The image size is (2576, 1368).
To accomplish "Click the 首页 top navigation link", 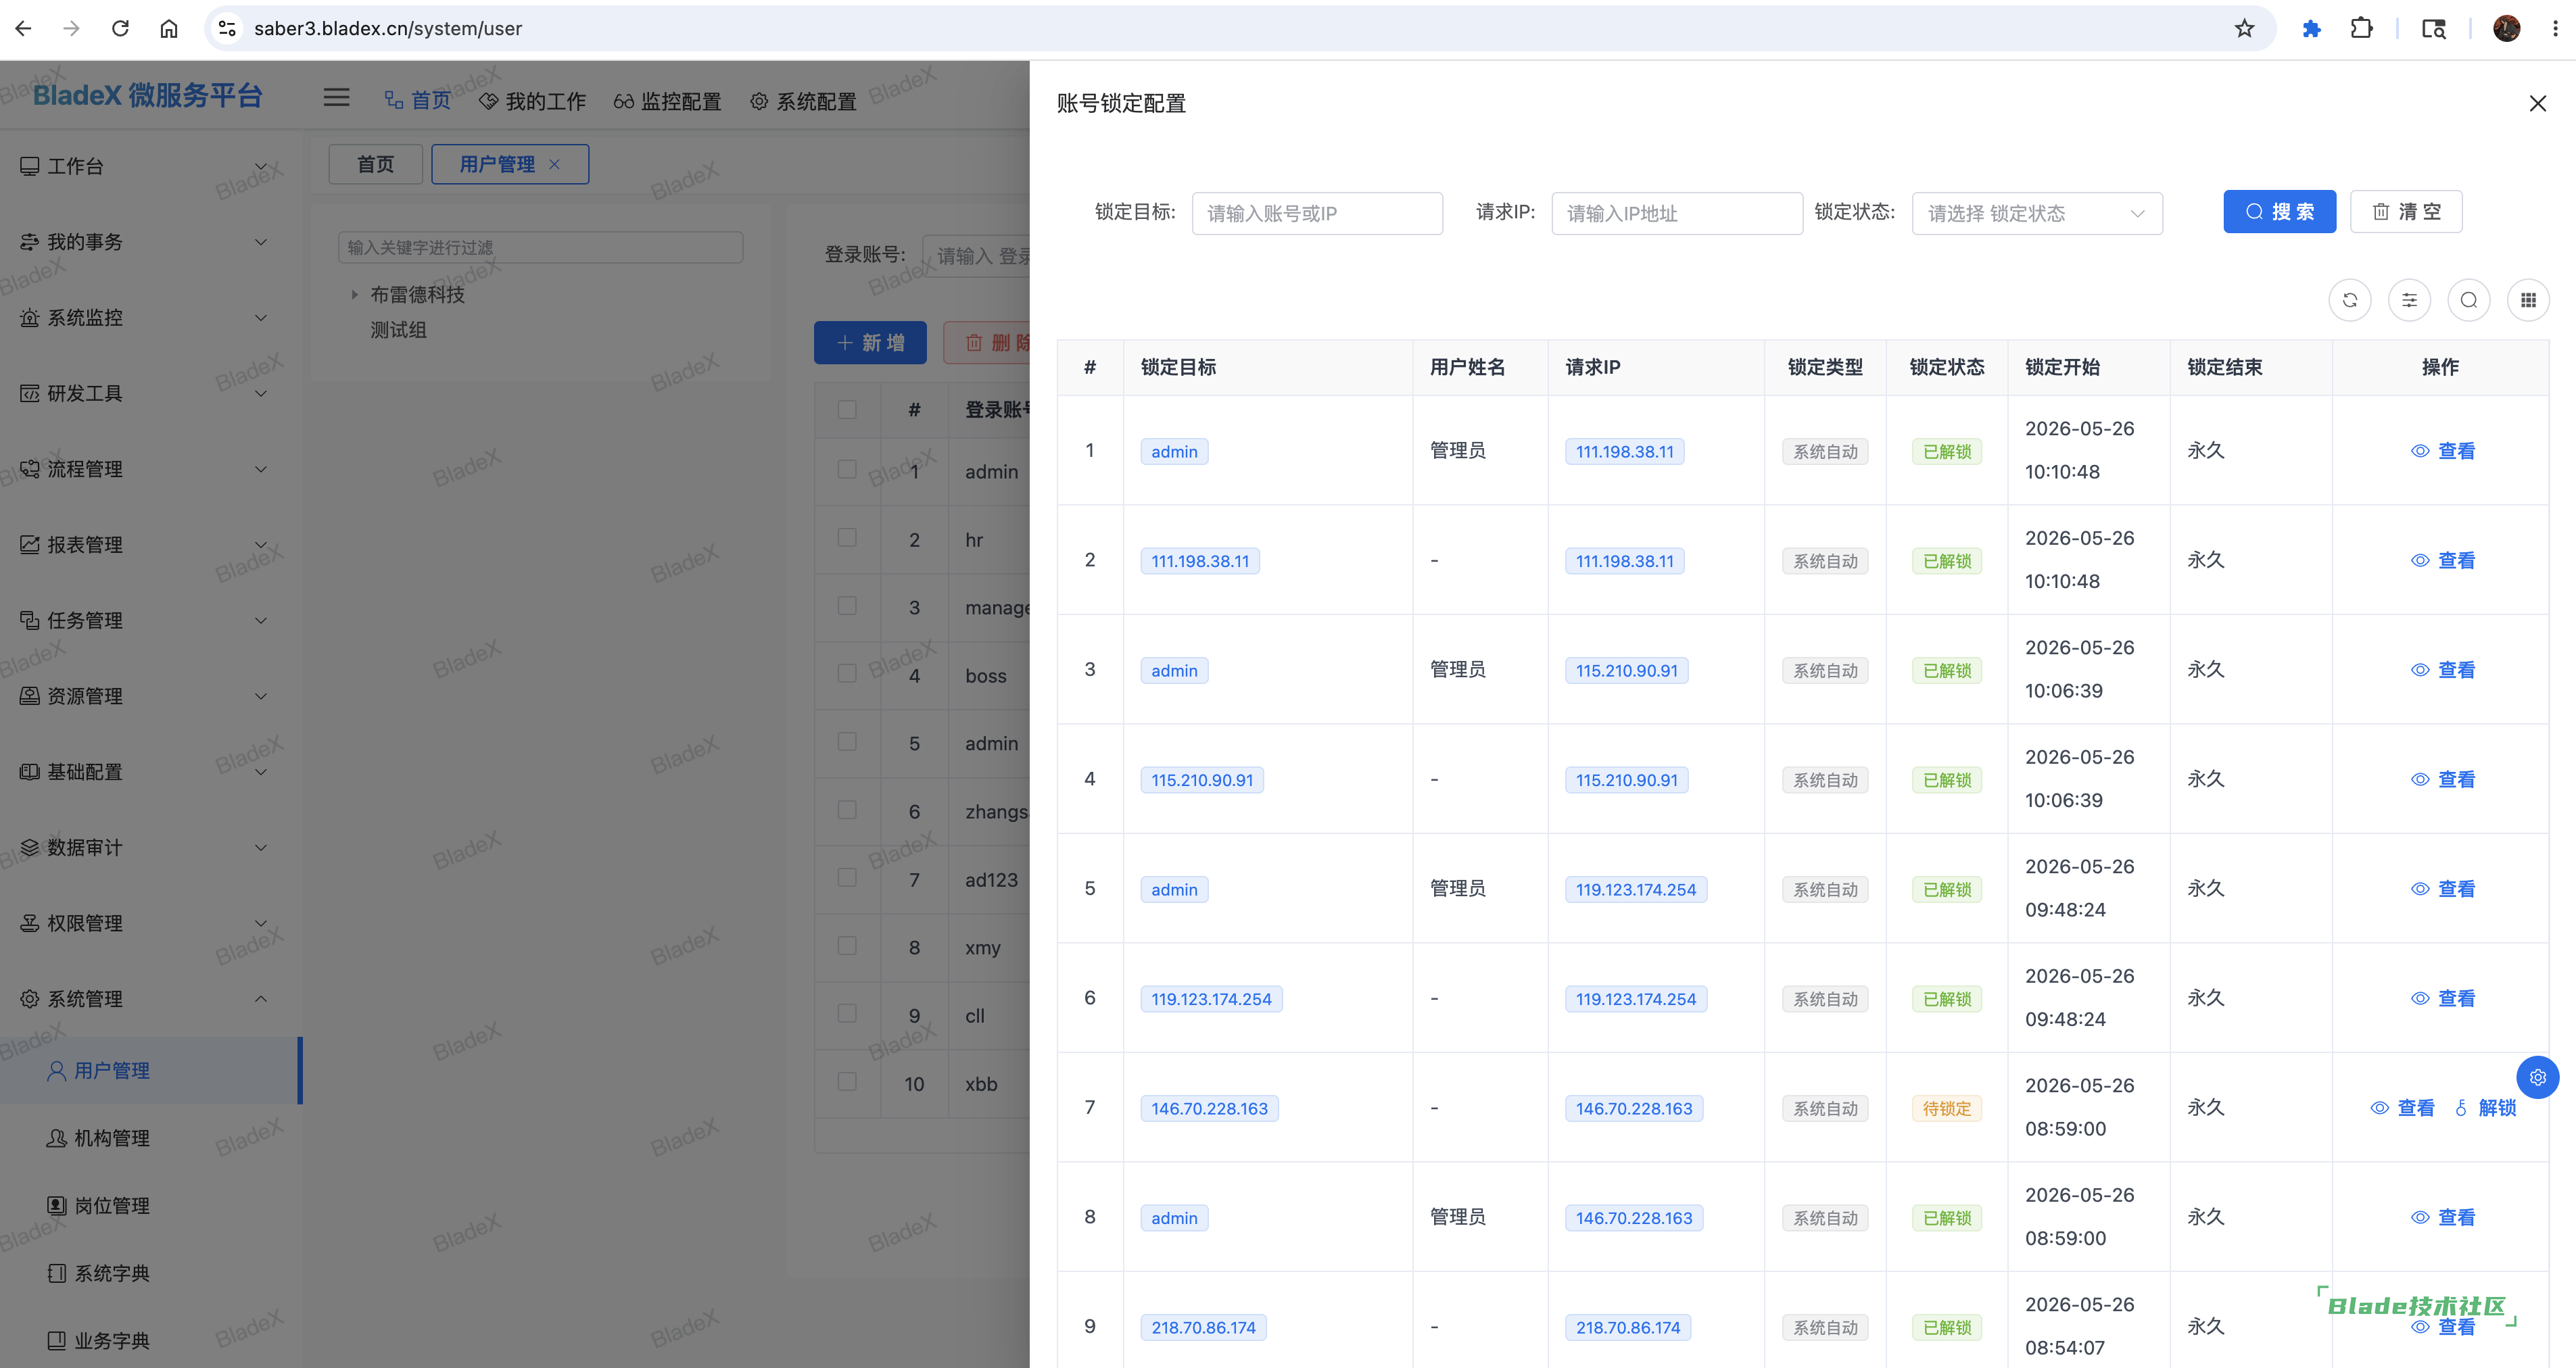I will pyautogui.click(x=418, y=101).
